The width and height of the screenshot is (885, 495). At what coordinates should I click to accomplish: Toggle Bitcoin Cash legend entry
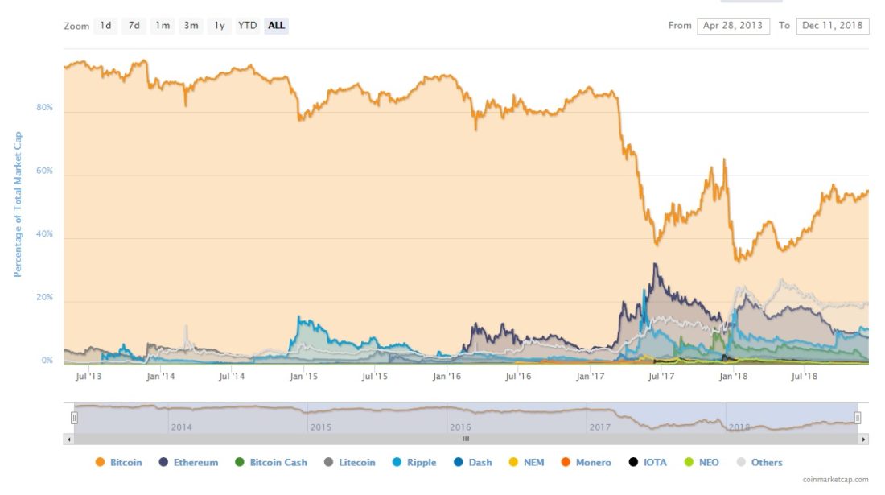tap(270, 463)
